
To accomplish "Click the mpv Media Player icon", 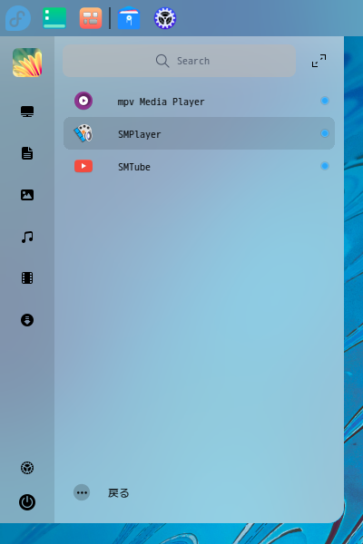I will coord(83,101).
